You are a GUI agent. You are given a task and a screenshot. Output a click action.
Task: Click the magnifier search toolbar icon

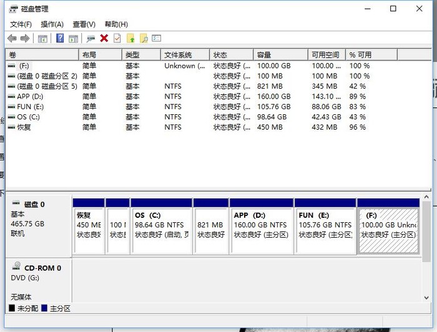point(144,39)
